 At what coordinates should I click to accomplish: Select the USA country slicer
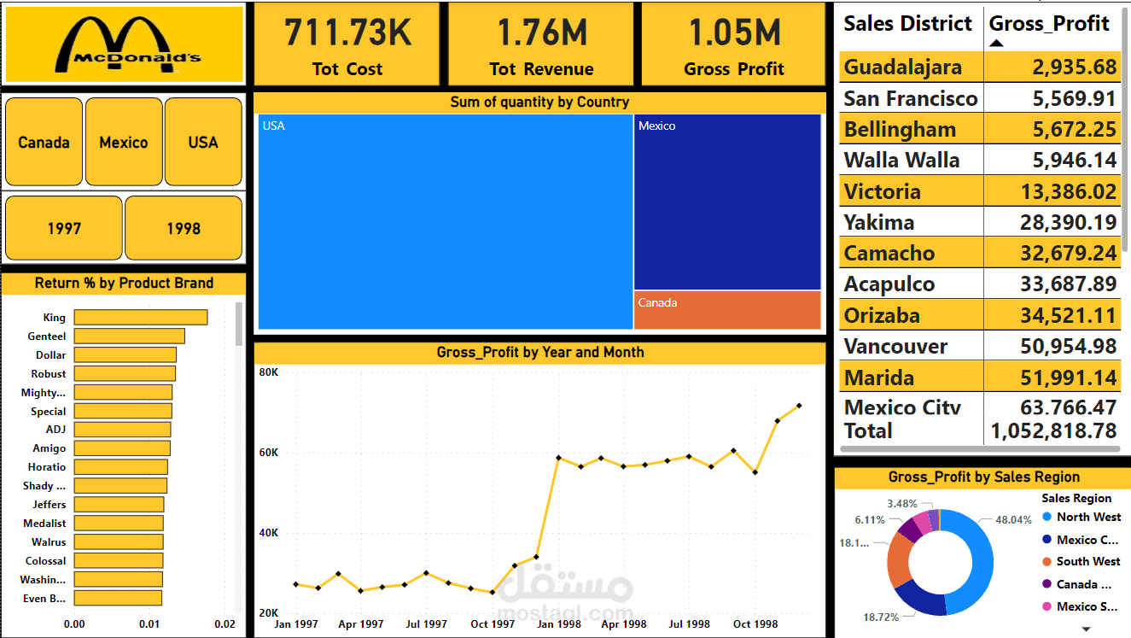(x=203, y=142)
